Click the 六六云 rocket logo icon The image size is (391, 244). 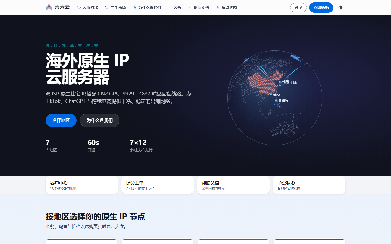[x=49, y=7]
